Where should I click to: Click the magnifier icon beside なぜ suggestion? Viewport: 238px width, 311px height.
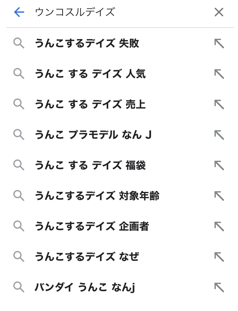click(19, 257)
